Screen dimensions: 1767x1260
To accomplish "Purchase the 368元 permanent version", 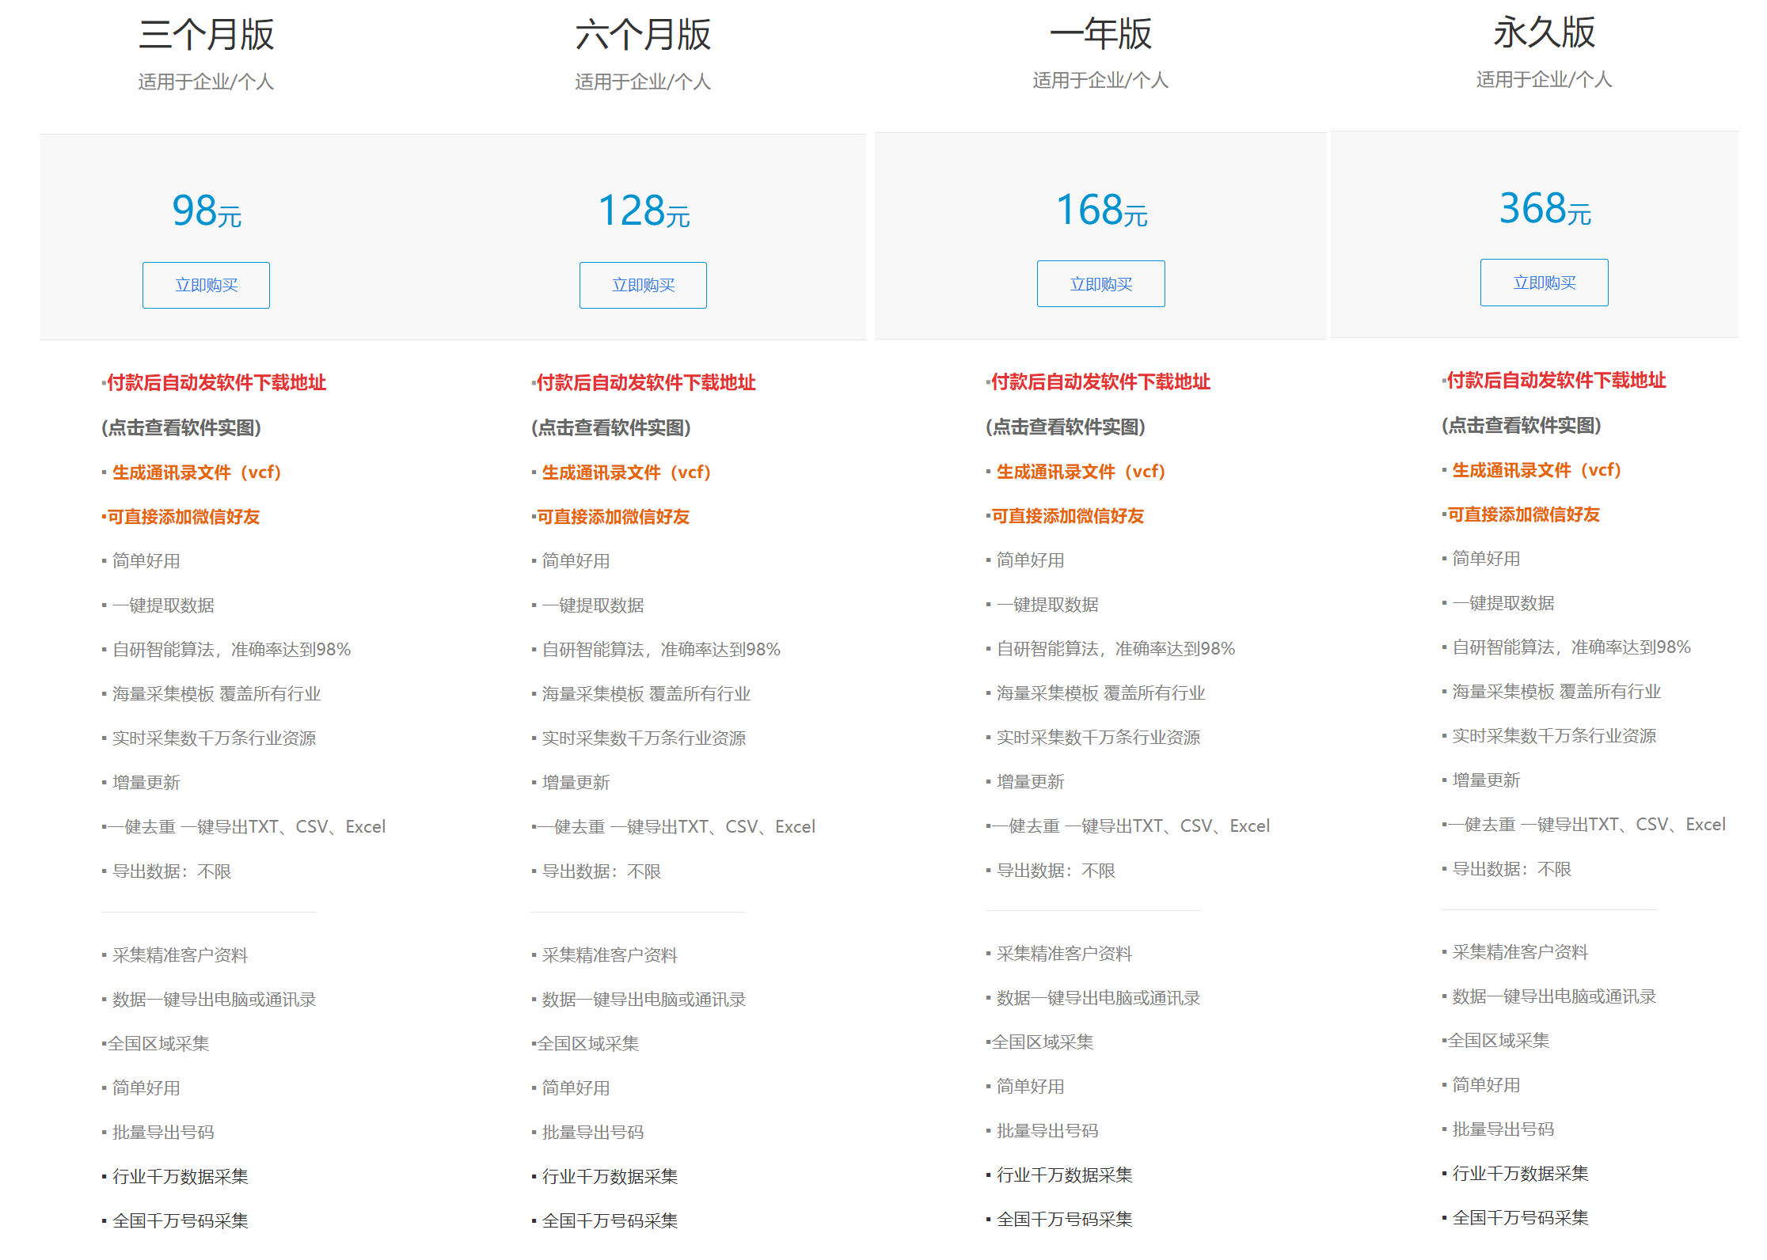I will 1544,283.
